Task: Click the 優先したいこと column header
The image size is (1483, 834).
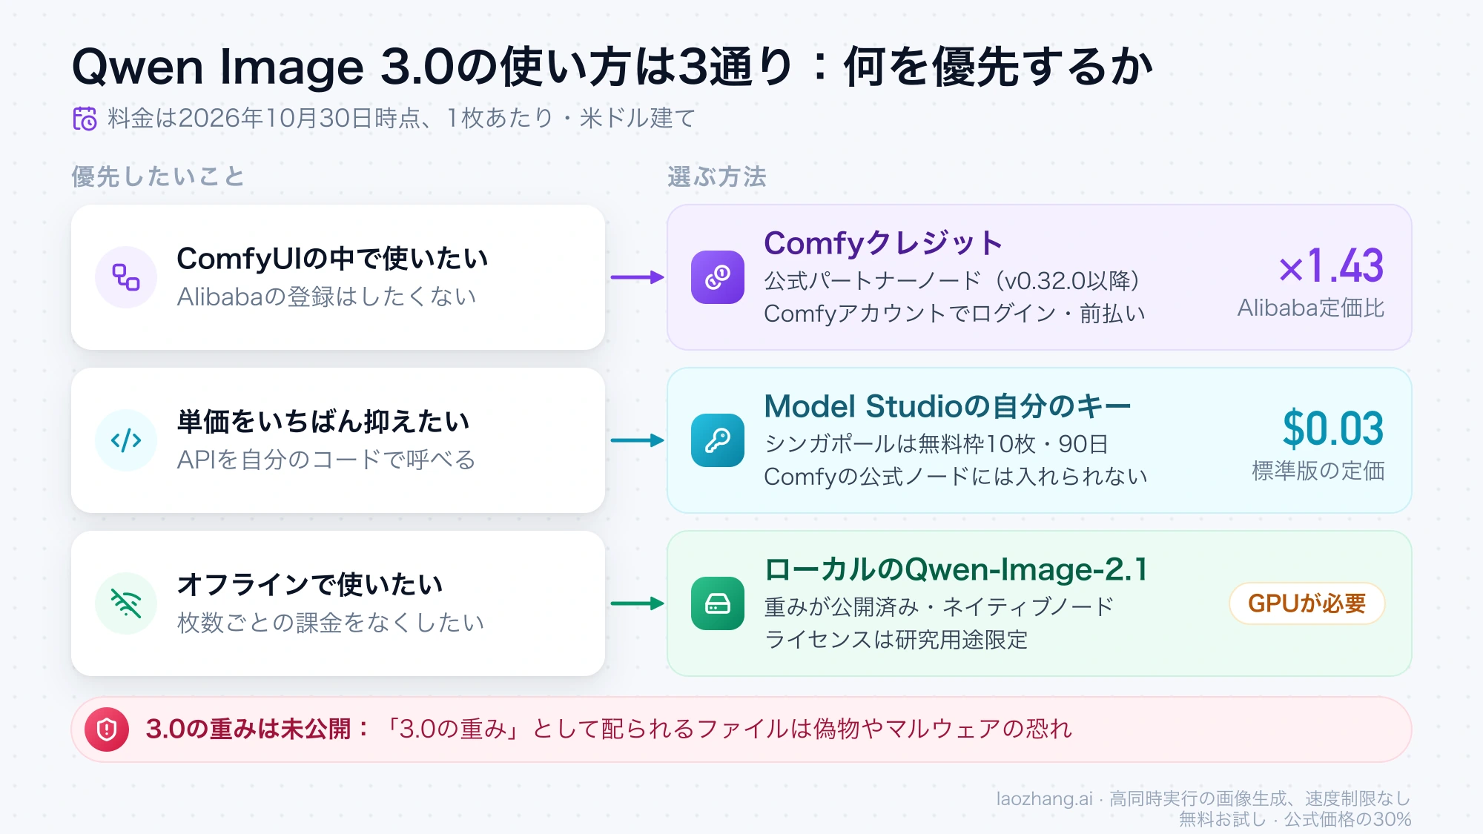Action: [158, 176]
